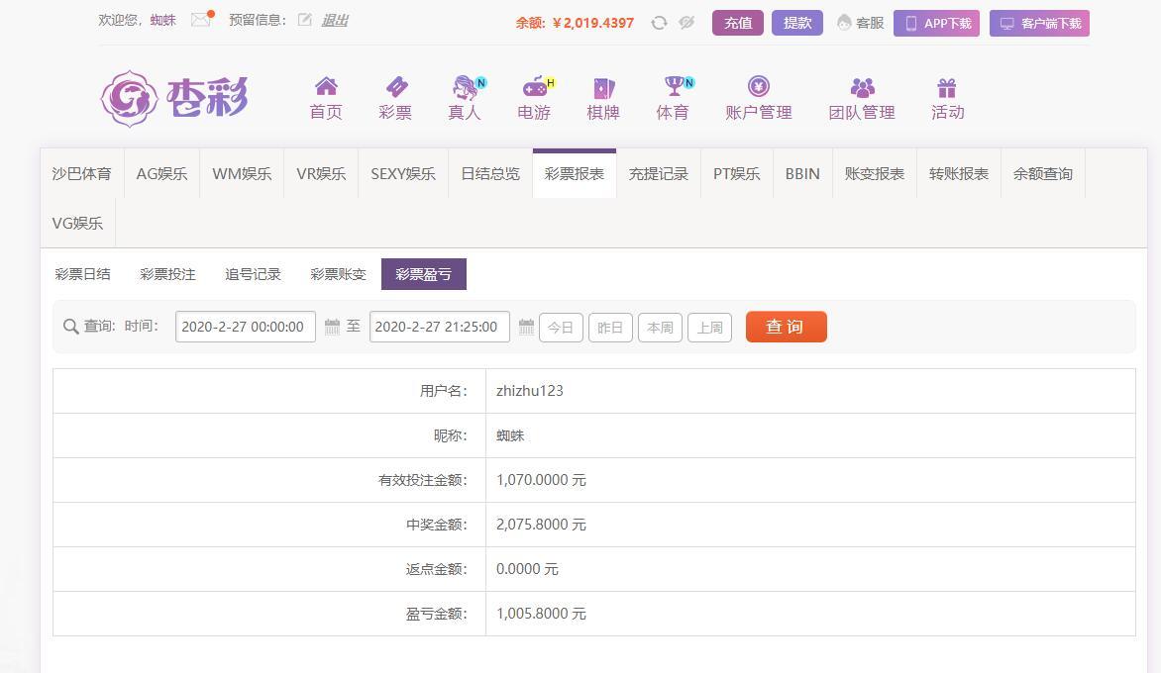Click the 退出 logout link
This screenshot has height=673, width=1161.
[x=334, y=20]
